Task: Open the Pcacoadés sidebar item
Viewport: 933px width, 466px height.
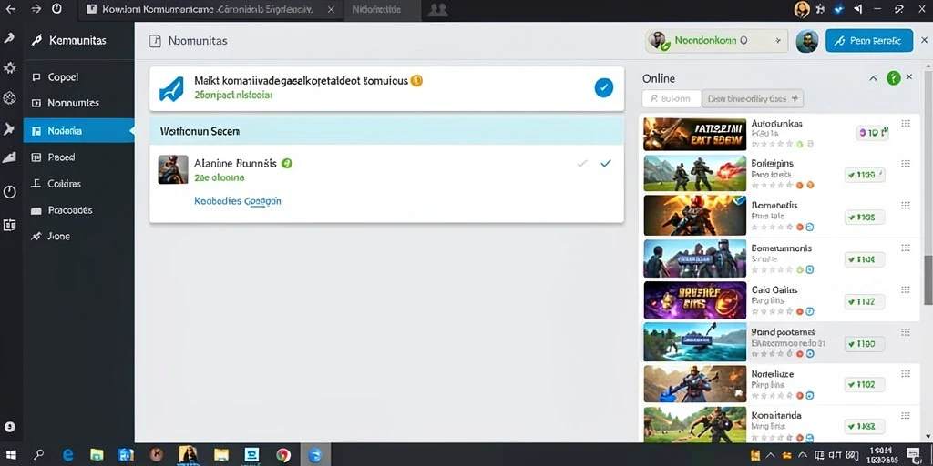Action: 78,210
